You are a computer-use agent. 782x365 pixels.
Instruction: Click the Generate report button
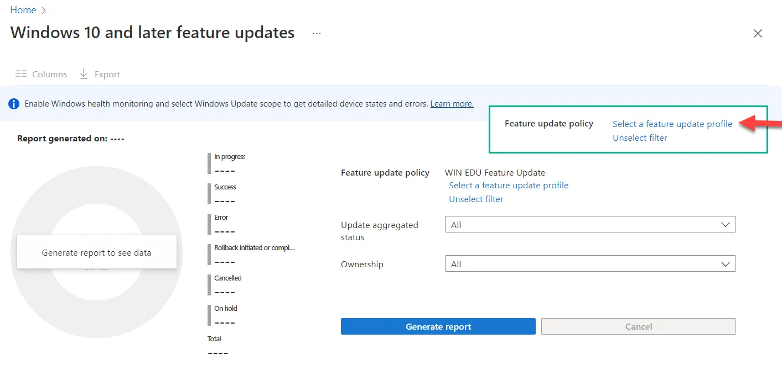[x=438, y=326]
